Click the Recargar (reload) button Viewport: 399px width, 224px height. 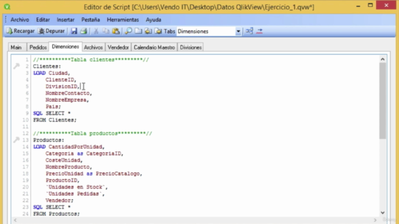(x=21, y=31)
